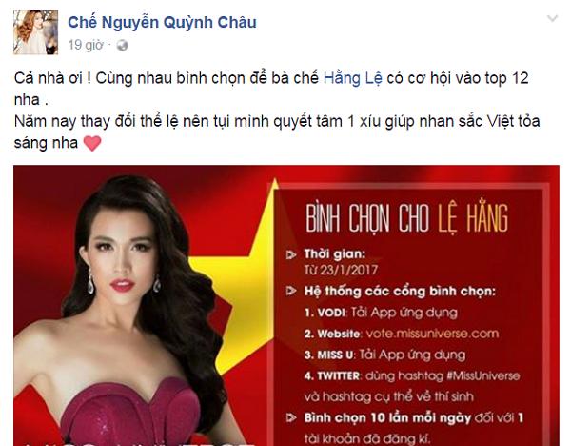Click the MISS U app download line

point(384,355)
